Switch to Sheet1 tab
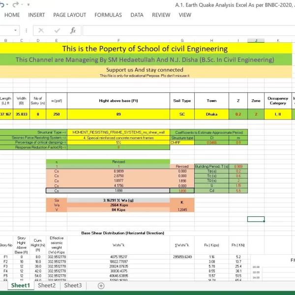 (21, 285)
